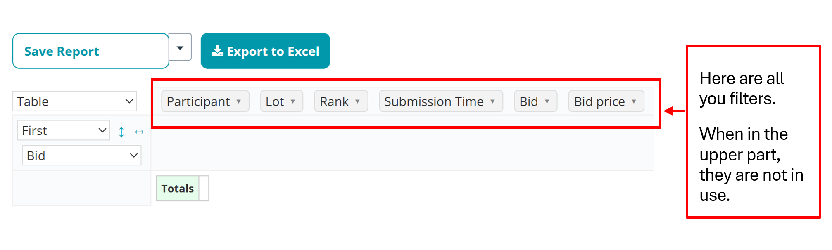Expand the Save Report dropdown arrow
The width and height of the screenshot is (832, 250).
[180, 47]
